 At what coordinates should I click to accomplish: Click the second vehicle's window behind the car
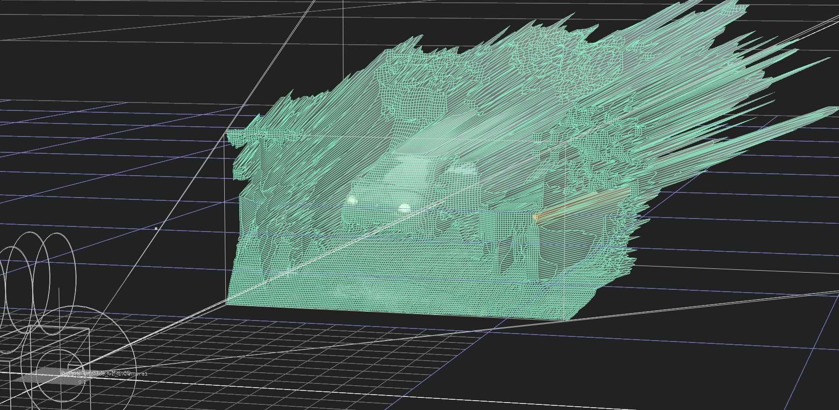coord(462,169)
